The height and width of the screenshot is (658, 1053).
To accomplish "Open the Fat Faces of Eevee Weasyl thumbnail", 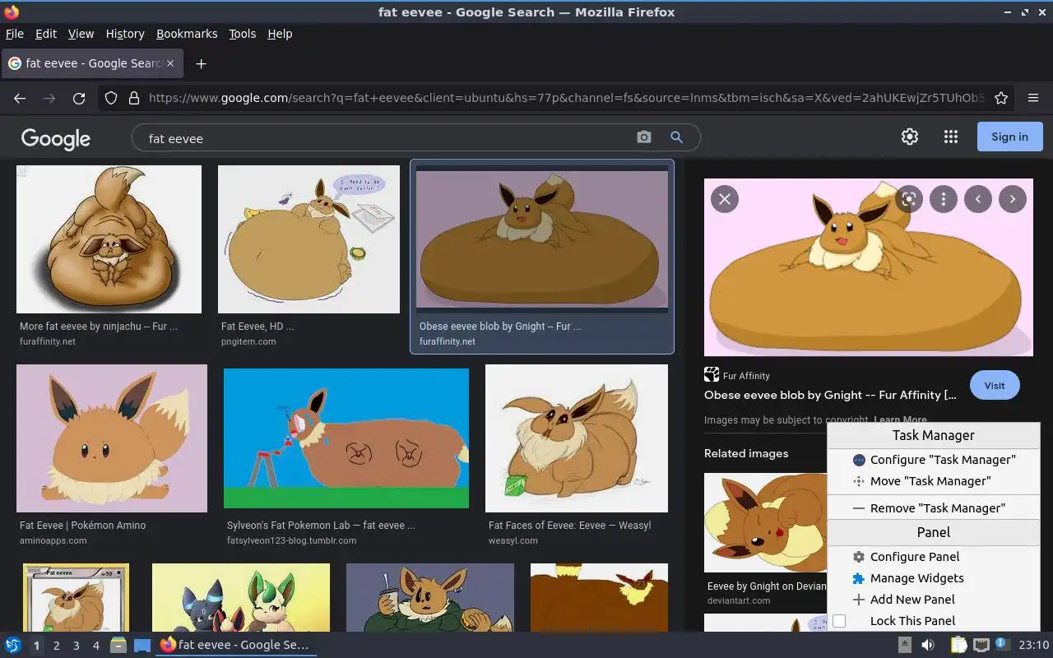I will [x=577, y=438].
